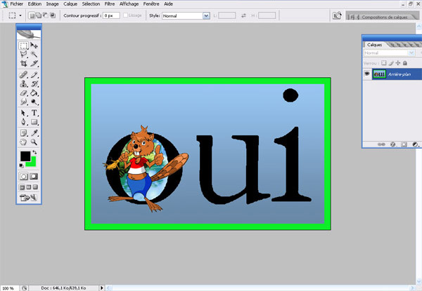The width and height of the screenshot is (422, 291).
Task: Choose the Zoom magnifier tool
Action: tap(34, 142)
